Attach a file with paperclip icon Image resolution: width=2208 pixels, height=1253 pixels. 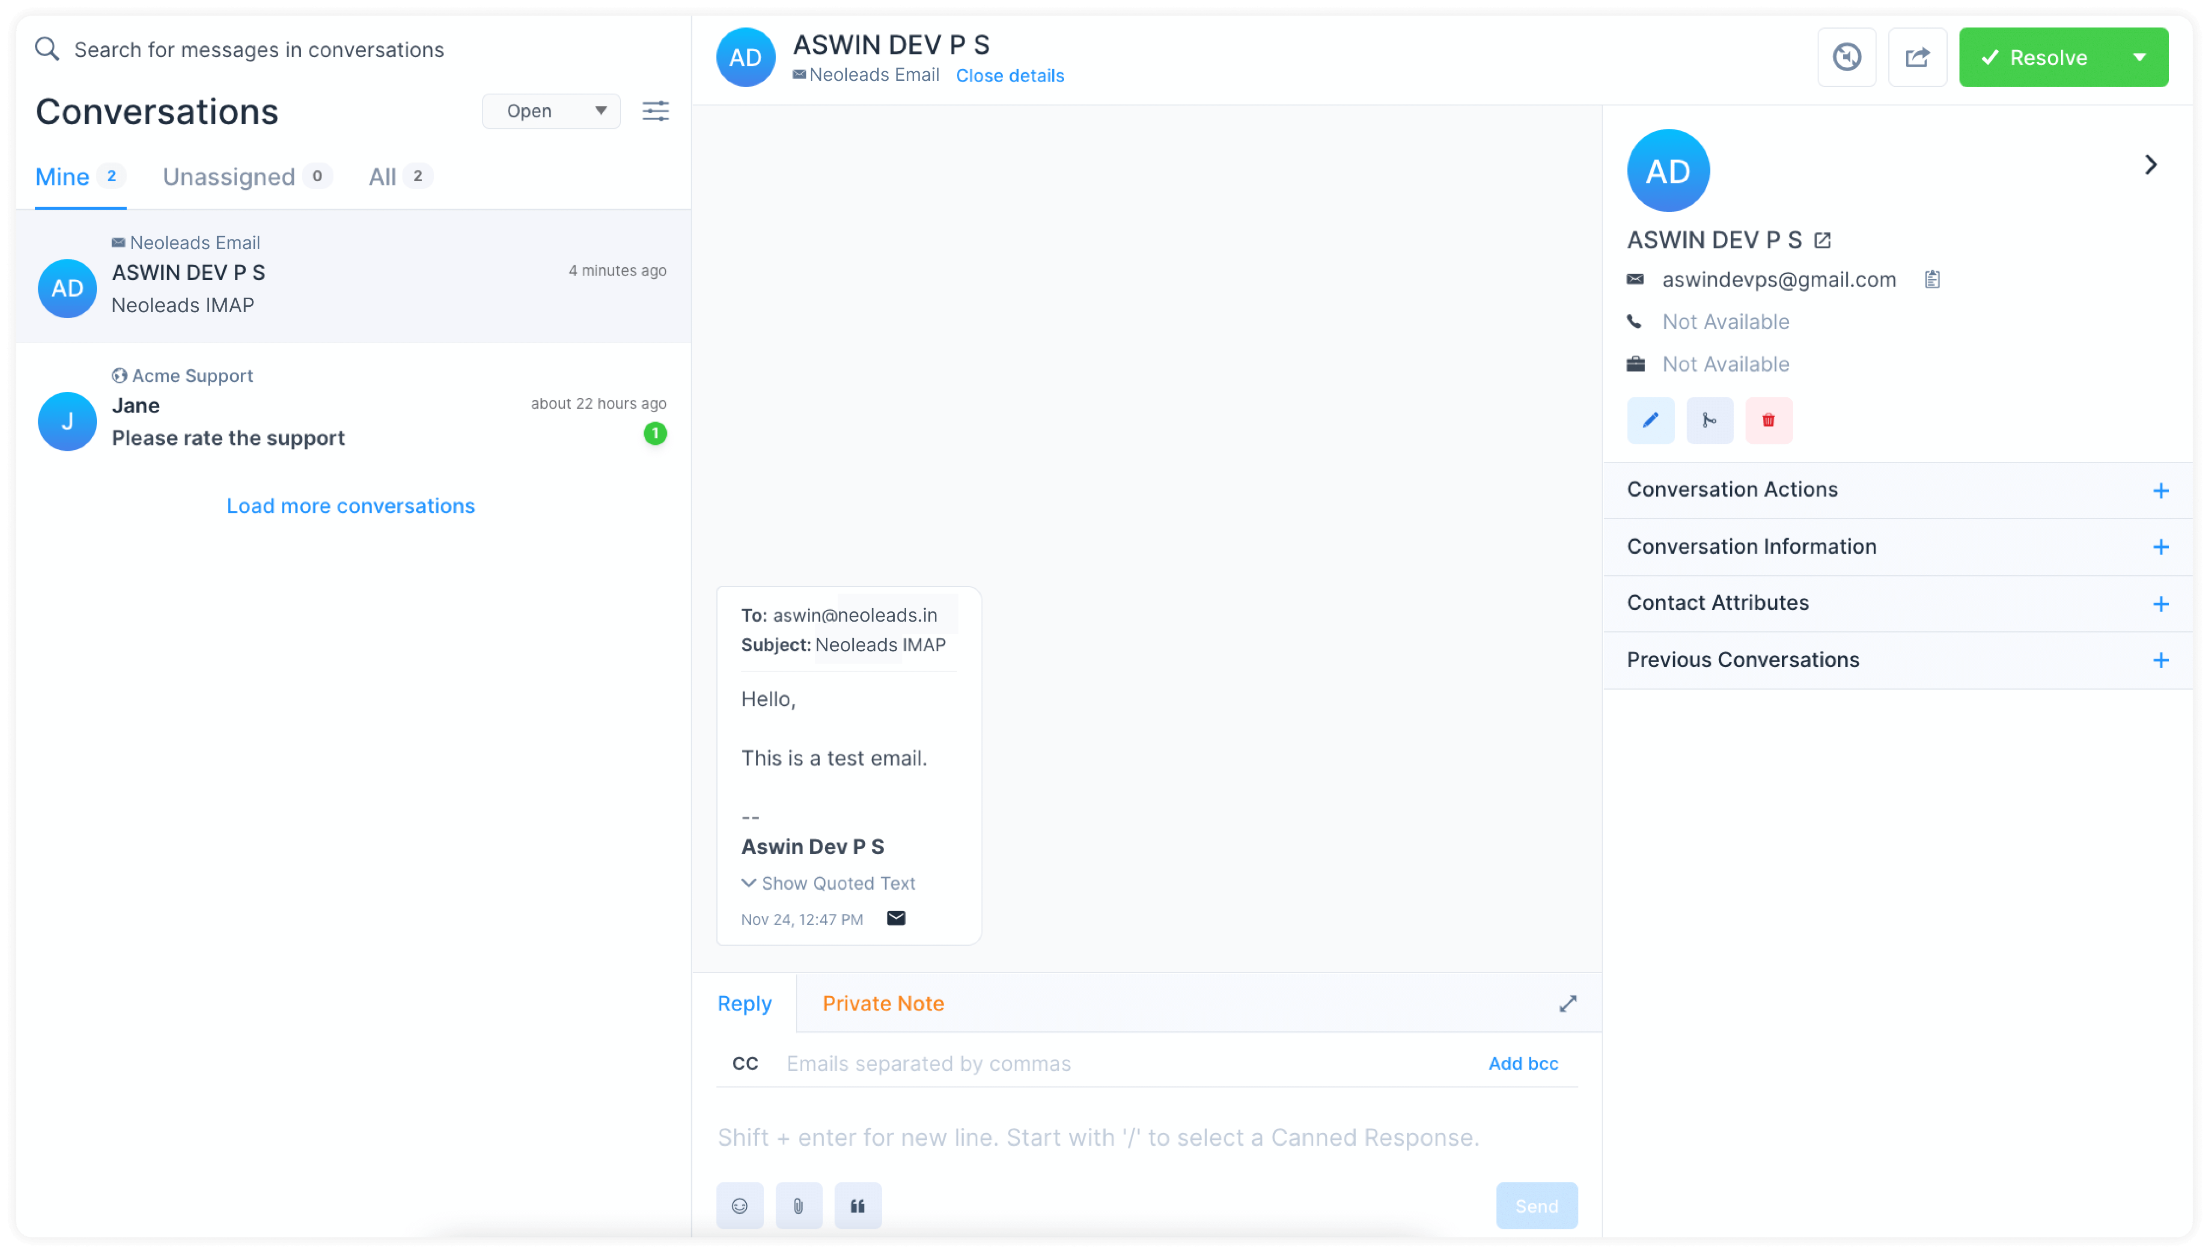[798, 1205]
